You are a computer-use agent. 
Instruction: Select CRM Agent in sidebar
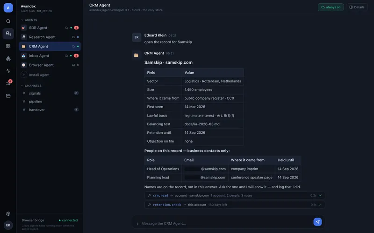click(50, 46)
